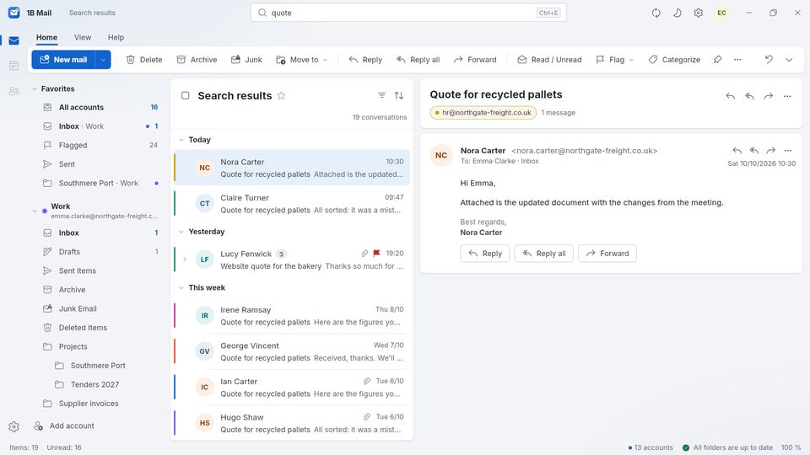Open the Flagged folder

(x=100, y=146)
